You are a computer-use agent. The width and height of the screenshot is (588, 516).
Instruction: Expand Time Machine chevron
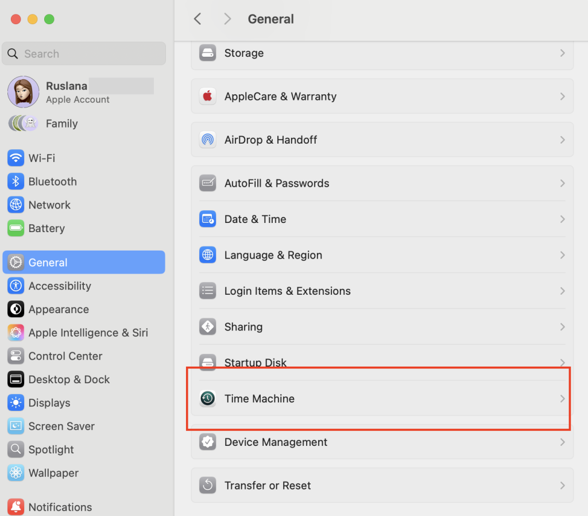pos(562,399)
